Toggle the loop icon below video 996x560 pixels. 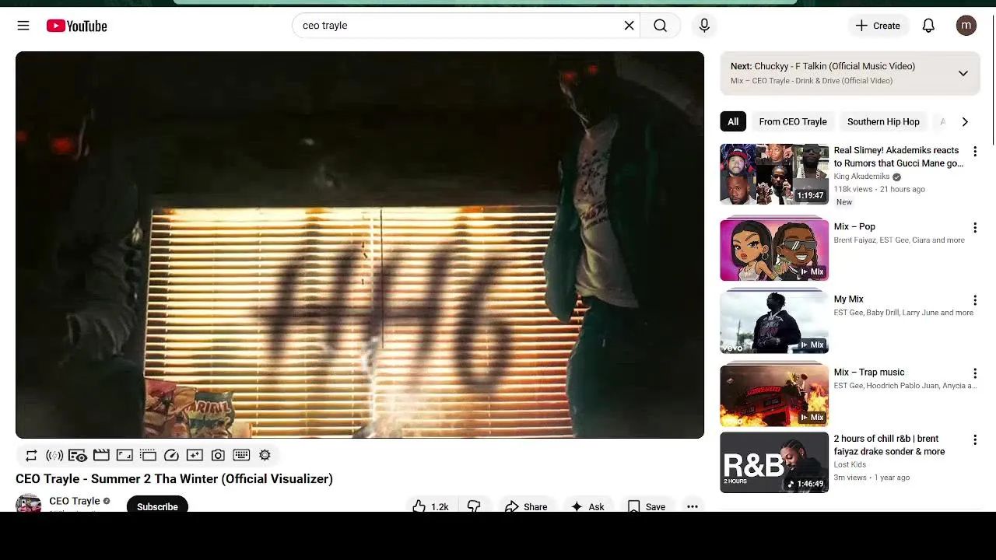[31, 455]
